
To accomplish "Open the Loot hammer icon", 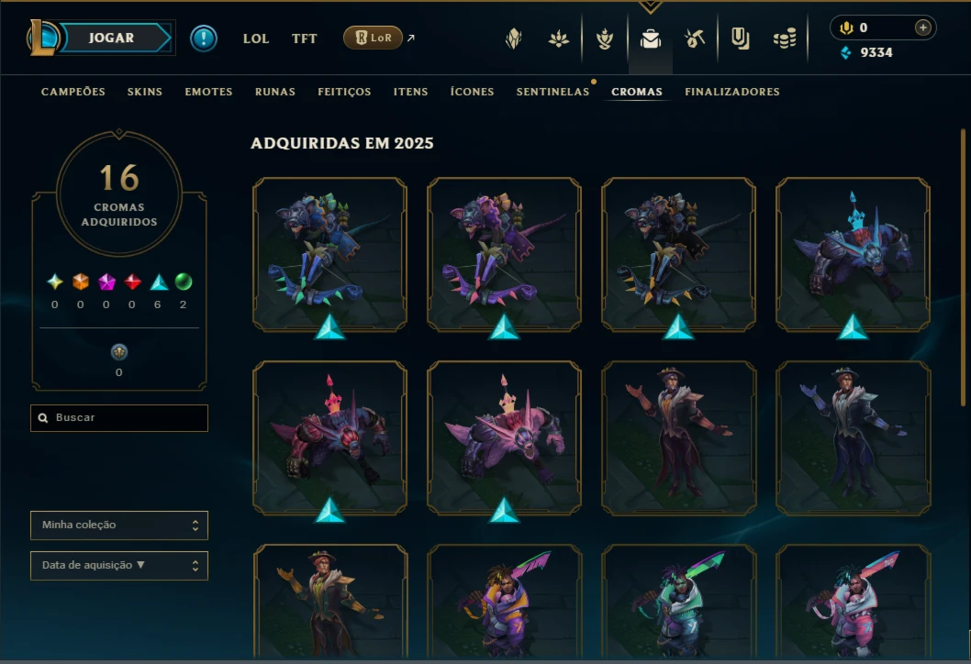I will [x=695, y=39].
